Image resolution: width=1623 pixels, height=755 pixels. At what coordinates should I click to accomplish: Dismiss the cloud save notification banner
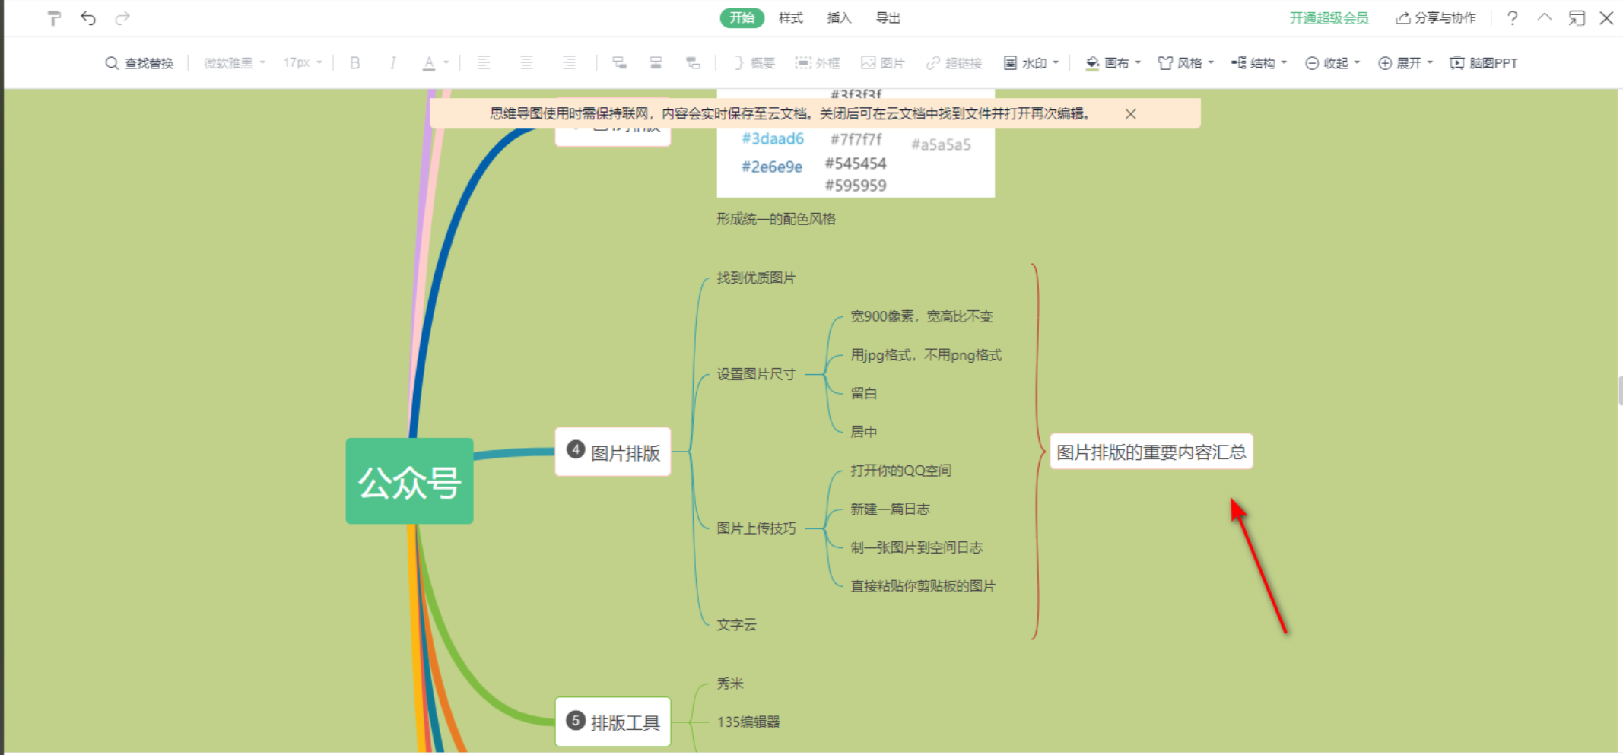[1131, 114]
